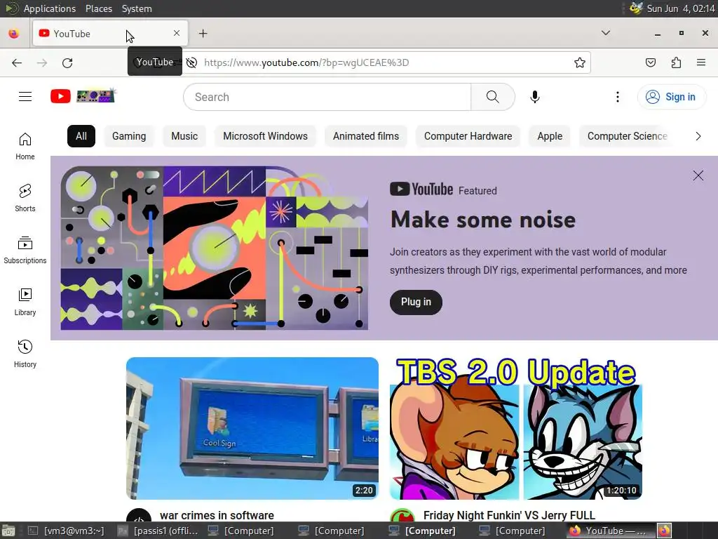
Task: Close the YouTube tab
Action: tap(177, 33)
